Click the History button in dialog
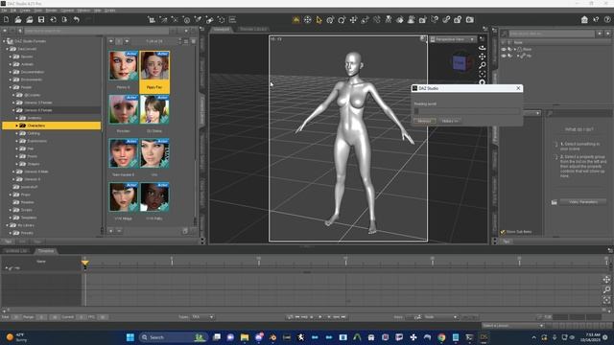The width and height of the screenshot is (614, 345). tap(450, 122)
